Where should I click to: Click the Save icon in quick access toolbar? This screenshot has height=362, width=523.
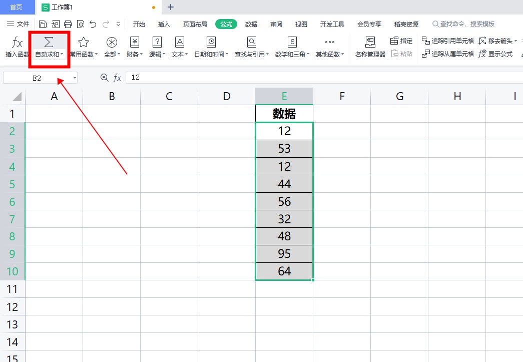pos(43,24)
